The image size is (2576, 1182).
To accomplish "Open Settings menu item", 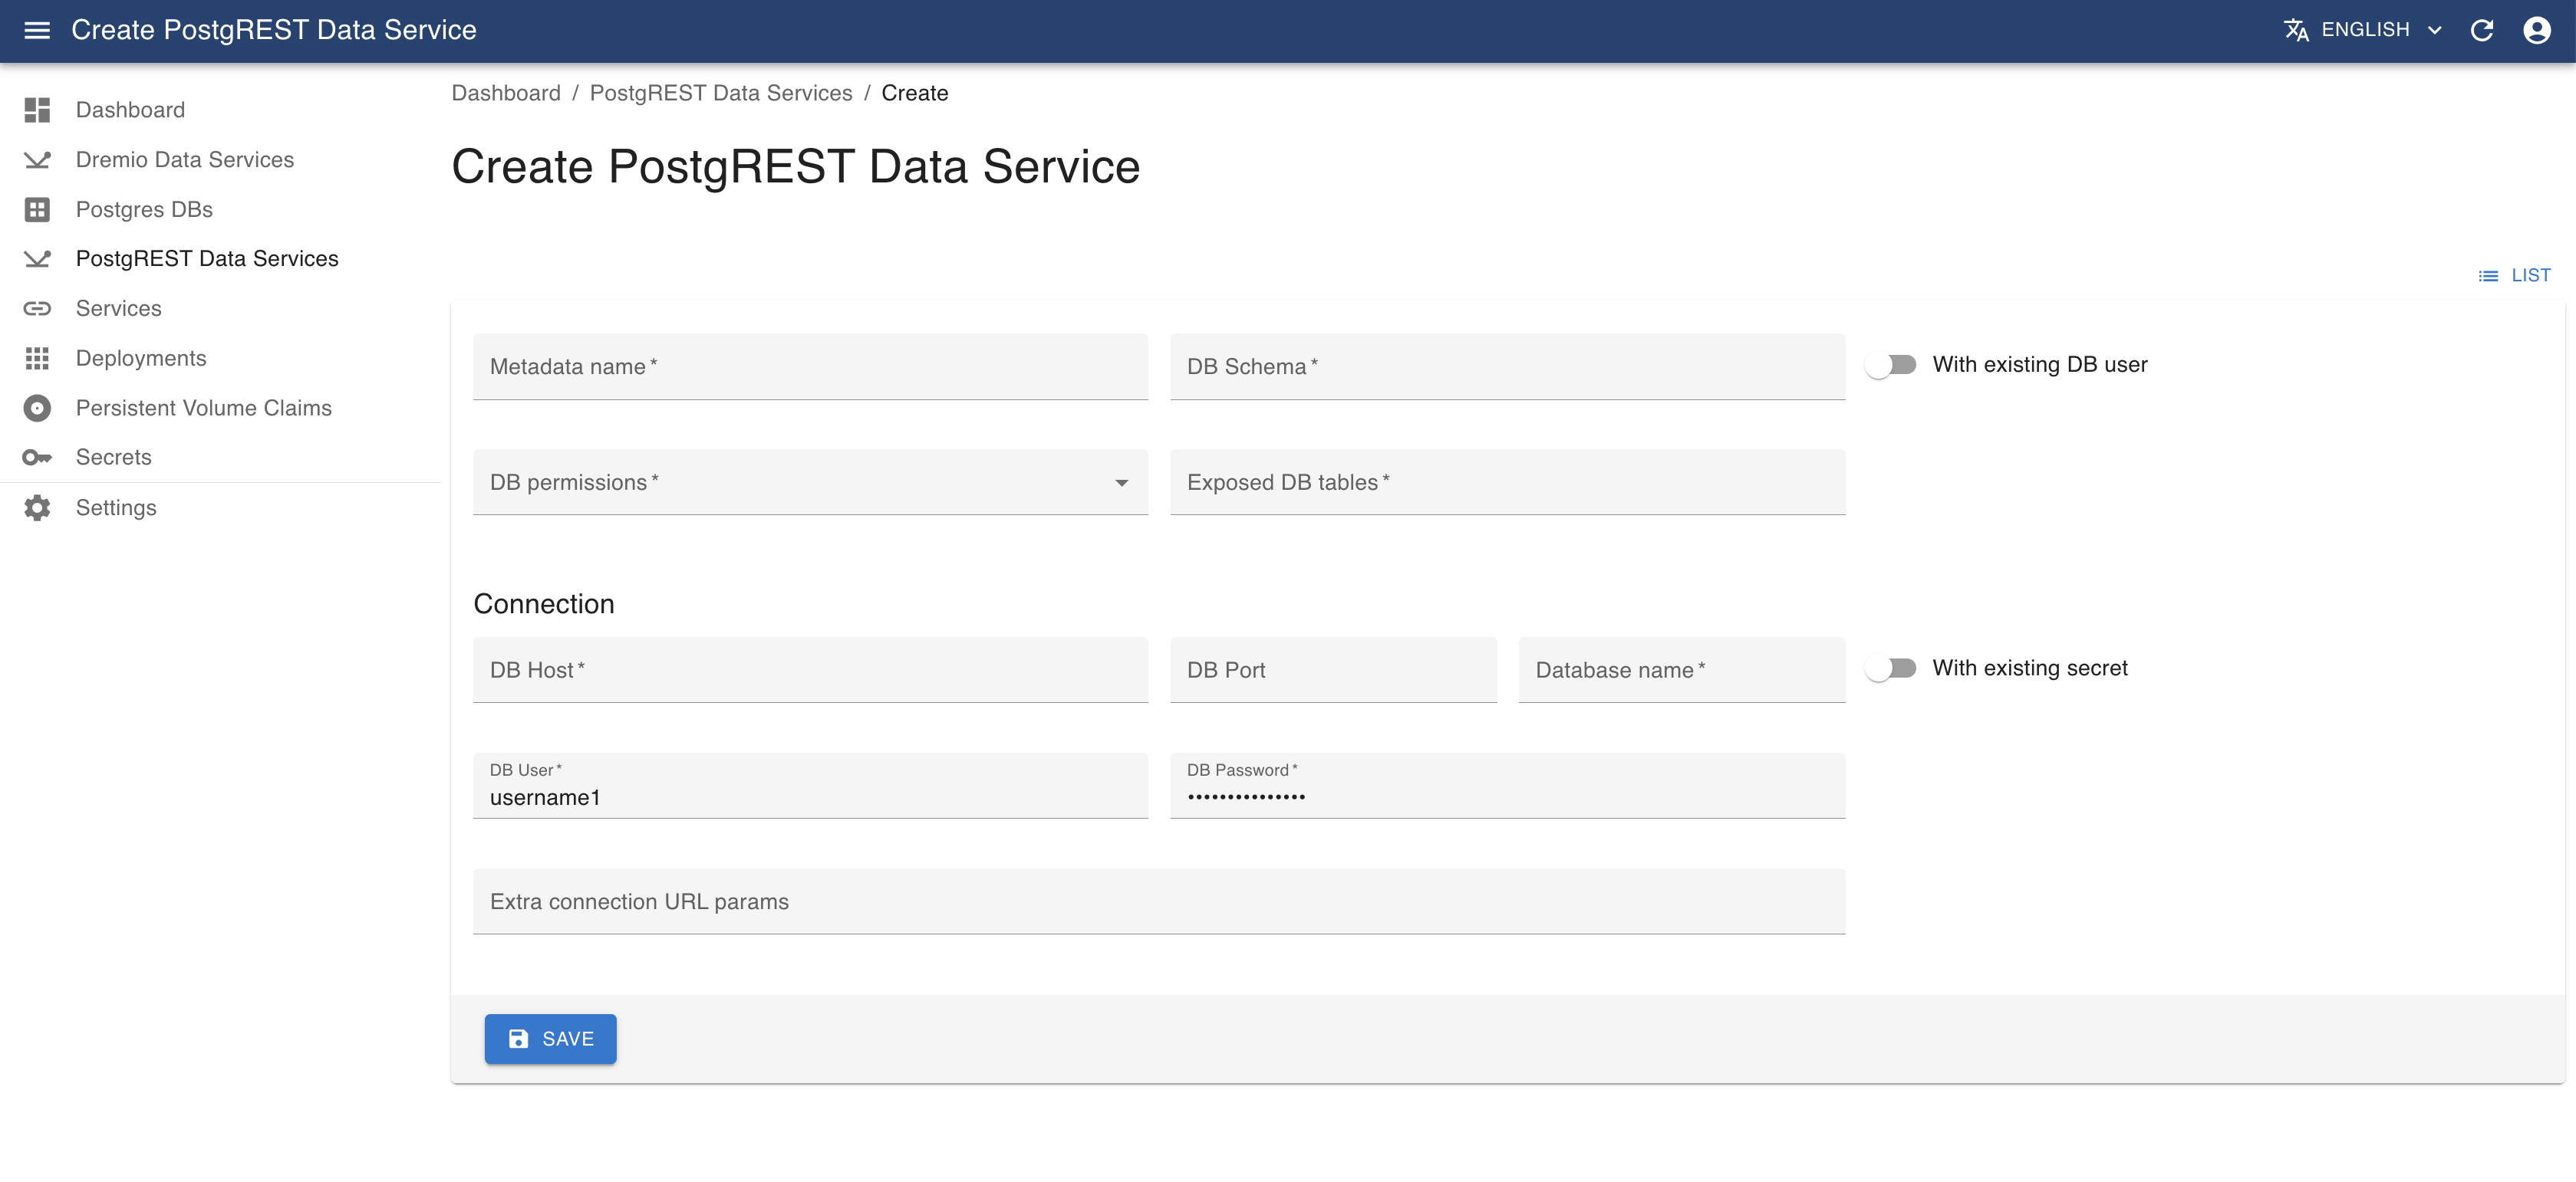I will click(220, 507).
